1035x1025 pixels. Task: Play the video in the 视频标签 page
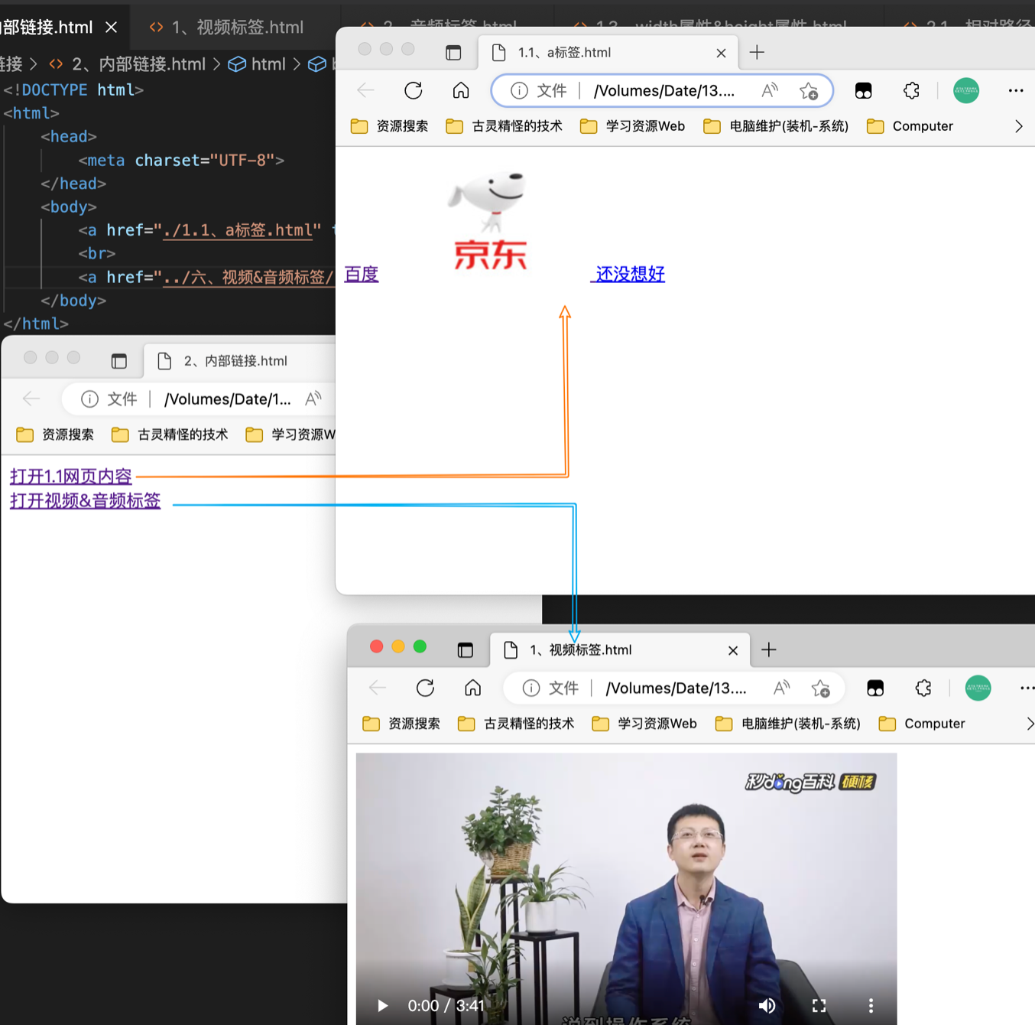point(383,1005)
